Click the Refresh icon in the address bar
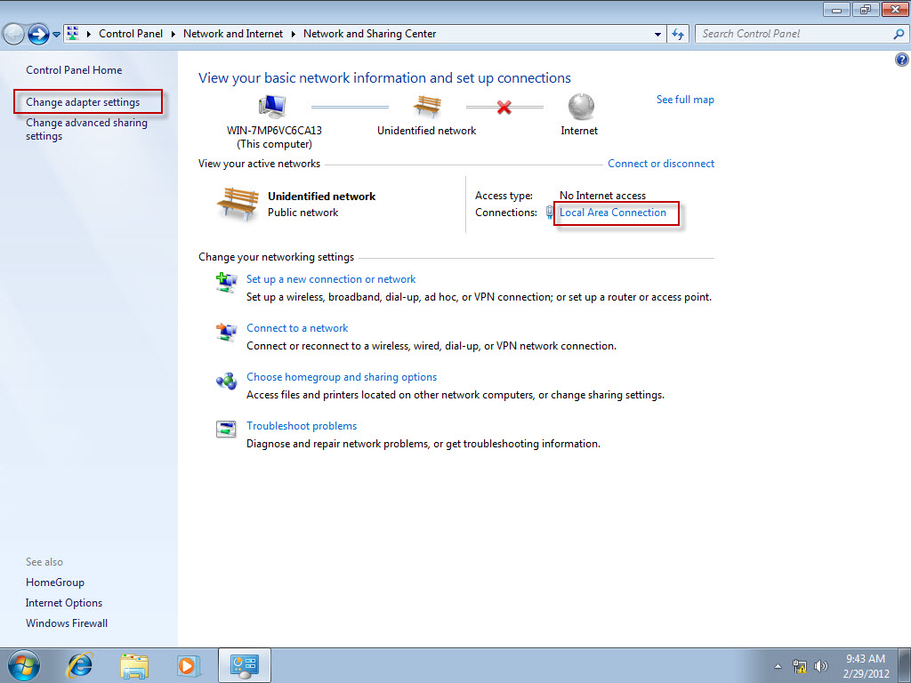 (678, 33)
